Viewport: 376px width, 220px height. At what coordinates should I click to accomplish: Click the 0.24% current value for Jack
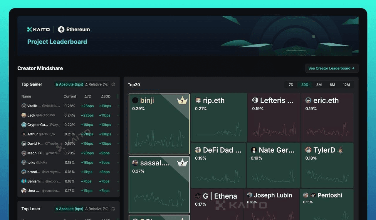pyautogui.click(x=70, y=115)
